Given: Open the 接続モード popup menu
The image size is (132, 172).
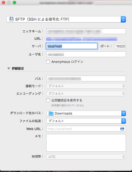Looking at the screenshot, I should 86,86.
